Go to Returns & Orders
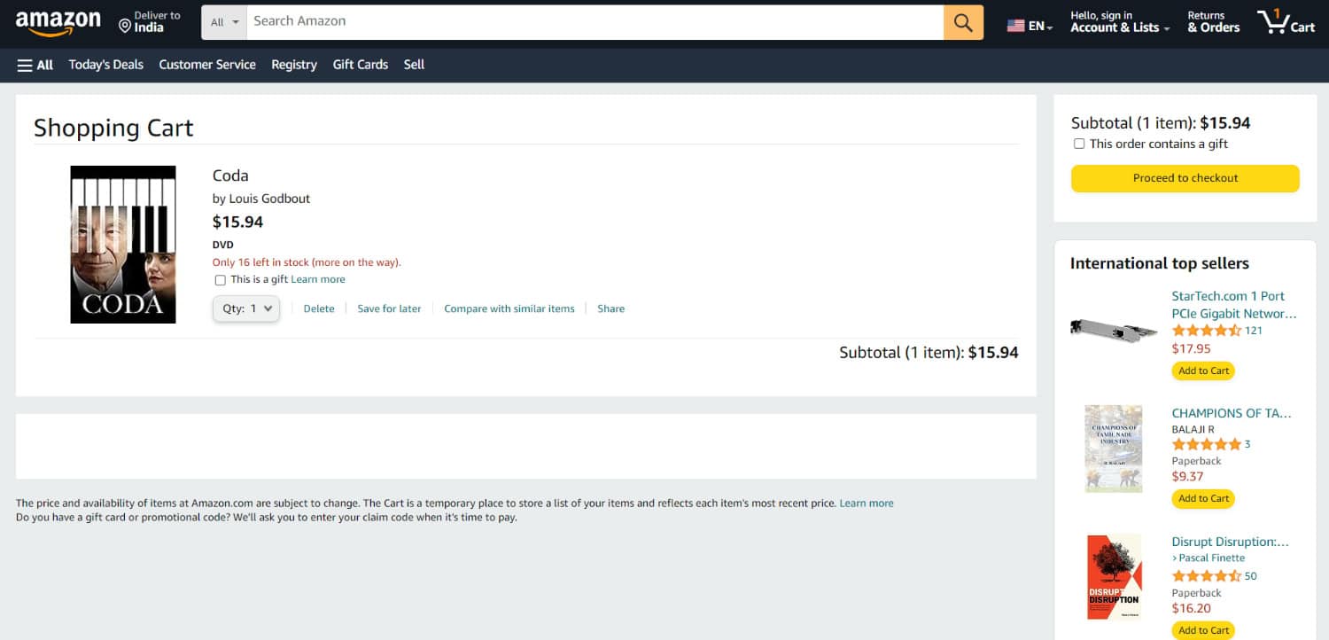Viewport: 1329px width, 640px height. click(x=1213, y=22)
